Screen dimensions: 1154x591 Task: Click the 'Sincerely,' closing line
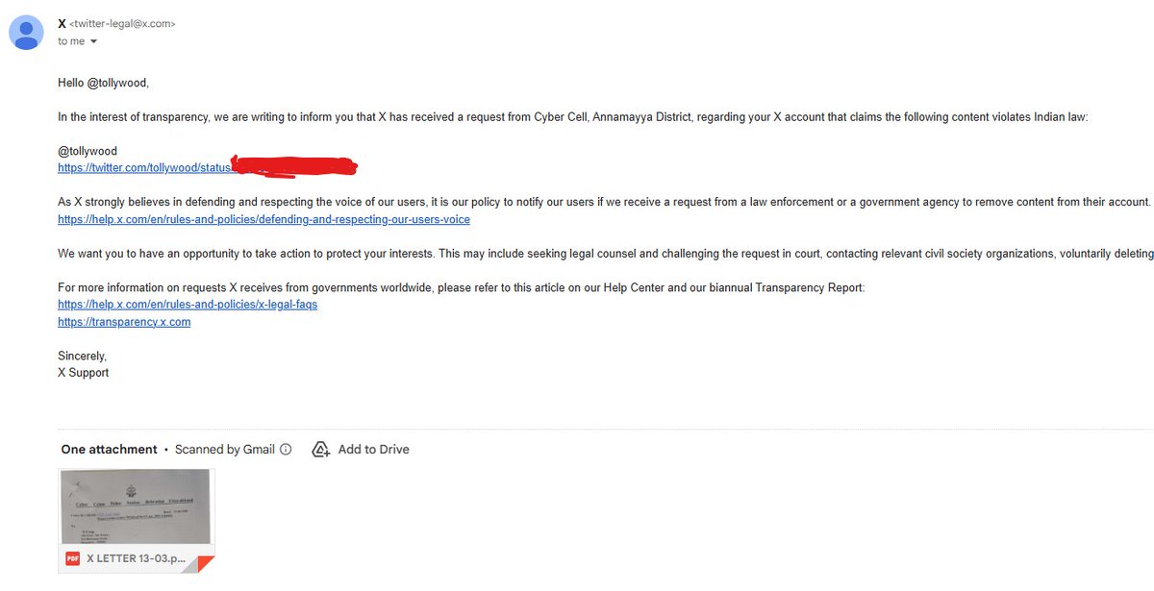tap(83, 356)
